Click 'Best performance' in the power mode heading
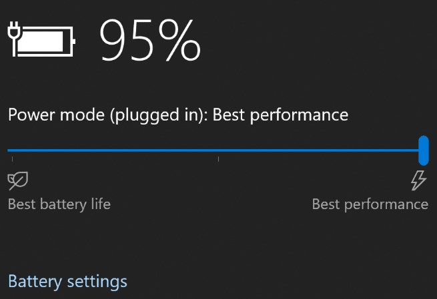The image size is (437, 299). pos(280,115)
